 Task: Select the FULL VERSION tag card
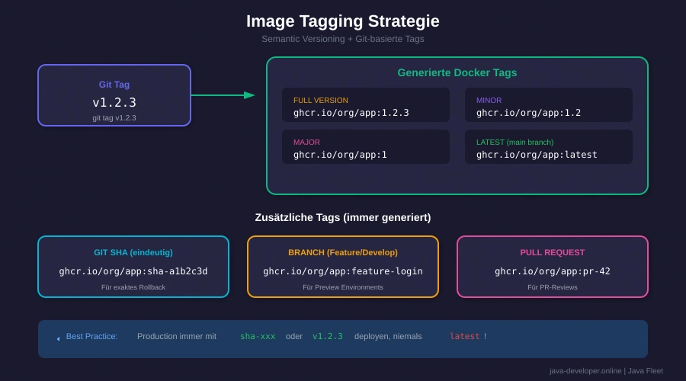(x=365, y=105)
